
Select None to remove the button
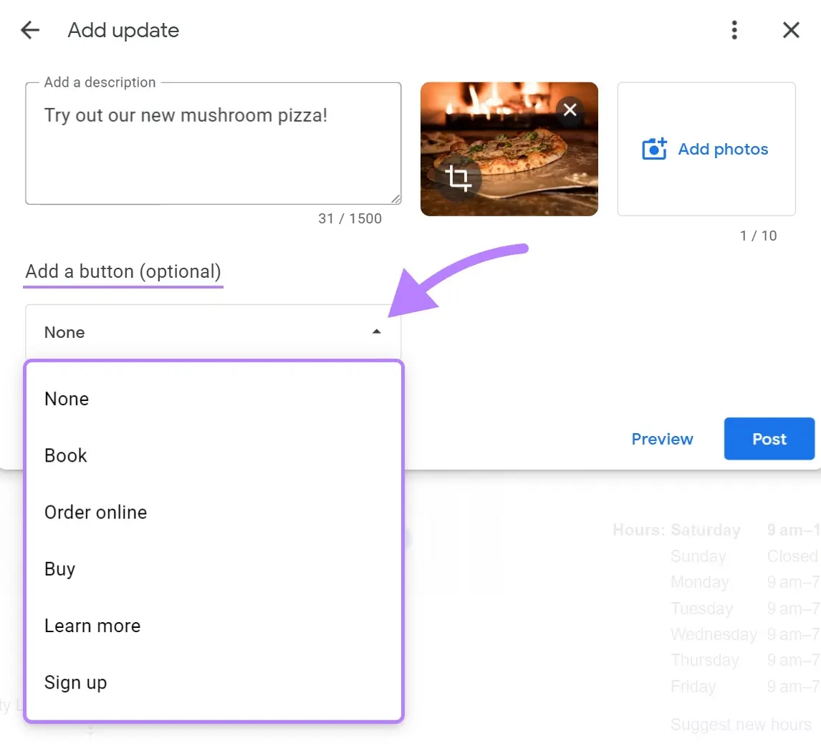point(67,399)
